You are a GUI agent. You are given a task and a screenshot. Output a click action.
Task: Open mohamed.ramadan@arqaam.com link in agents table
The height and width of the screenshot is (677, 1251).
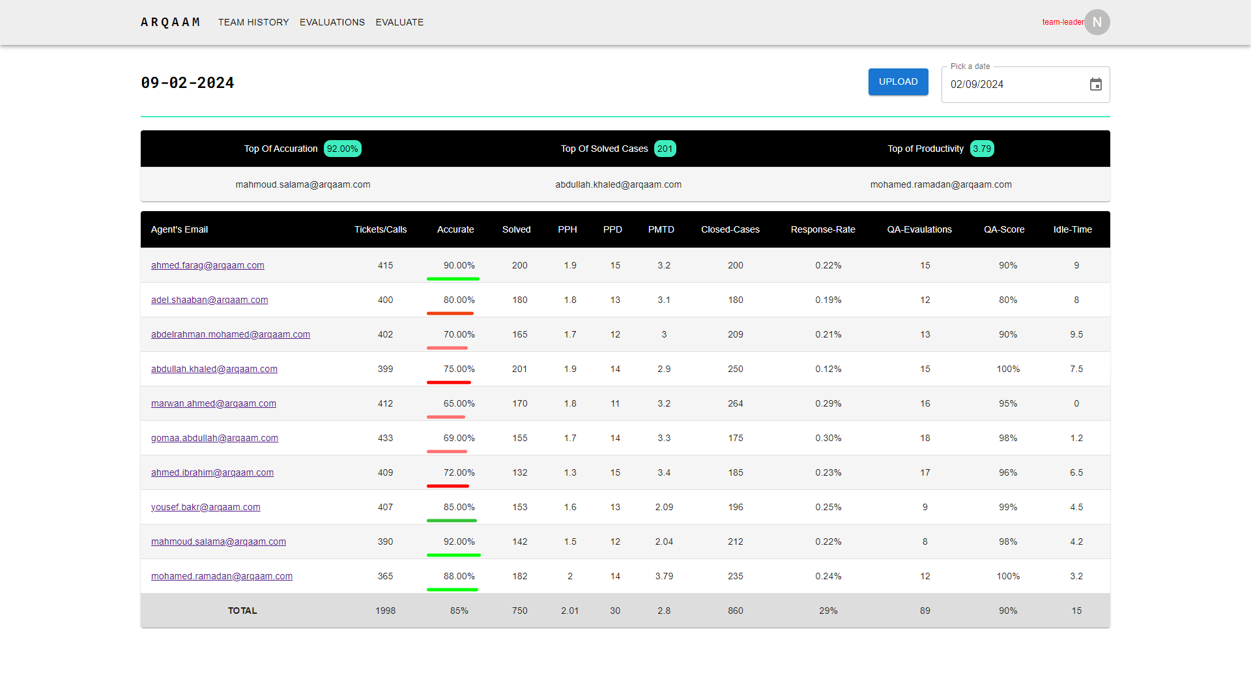coord(222,576)
